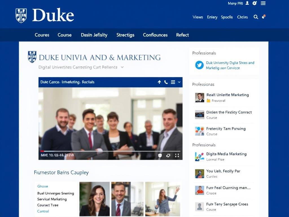Click the Fretentity Tam Porwing course icon
The image size is (289, 217).
click(x=200, y=131)
